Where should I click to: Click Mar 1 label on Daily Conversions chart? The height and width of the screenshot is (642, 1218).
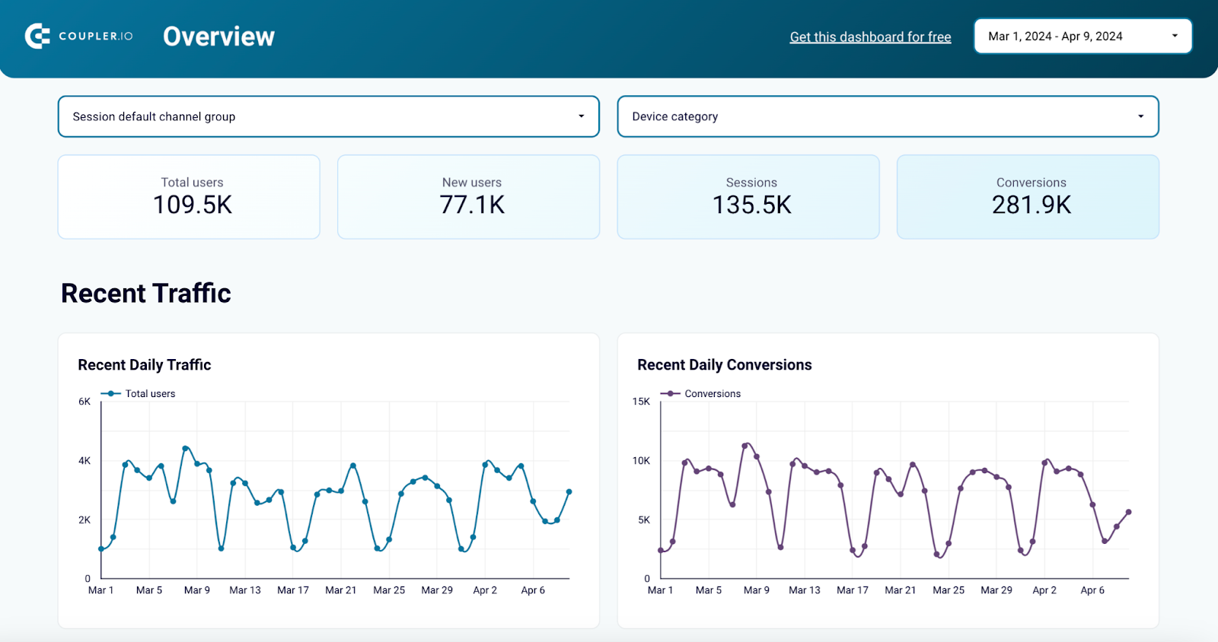(660, 590)
